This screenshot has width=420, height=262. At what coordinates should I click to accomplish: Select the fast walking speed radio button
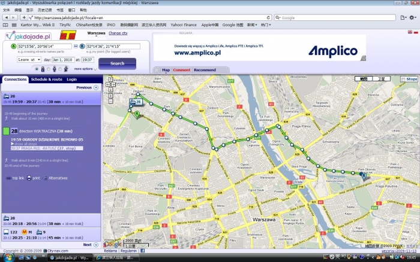pos(60,69)
